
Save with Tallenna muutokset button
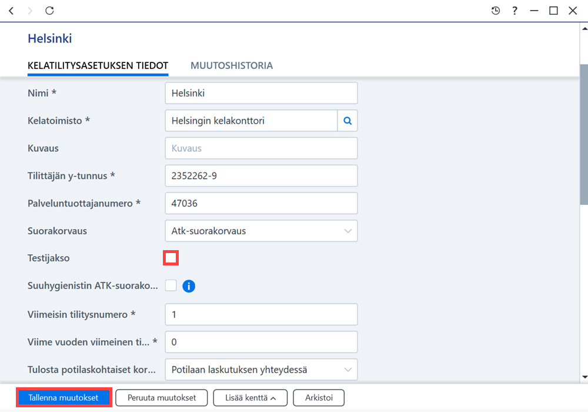[64, 398]
